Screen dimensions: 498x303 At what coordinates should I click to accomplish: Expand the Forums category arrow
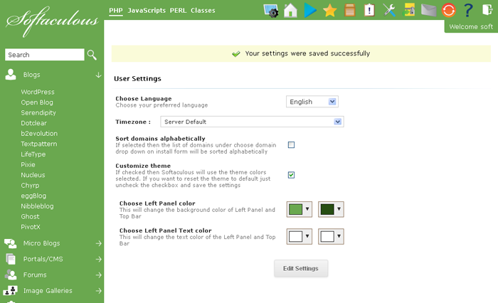pyautogui.click(x=98, y=275)
